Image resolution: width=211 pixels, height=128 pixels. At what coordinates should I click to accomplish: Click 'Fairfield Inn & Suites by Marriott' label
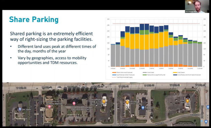[x=54, y=102]
